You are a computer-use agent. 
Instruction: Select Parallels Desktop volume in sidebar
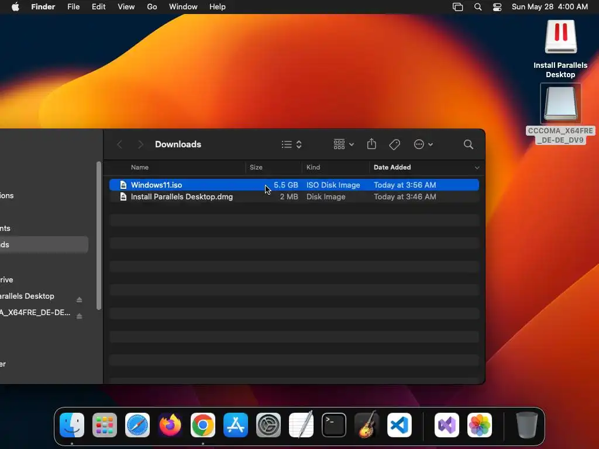click(27, 296)
